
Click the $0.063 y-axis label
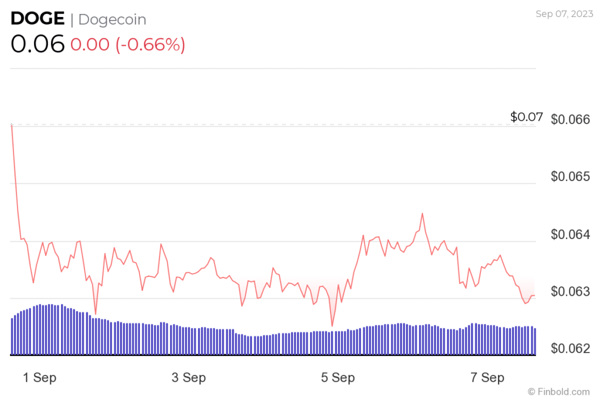pyautogui.click(x=571, y=292)
